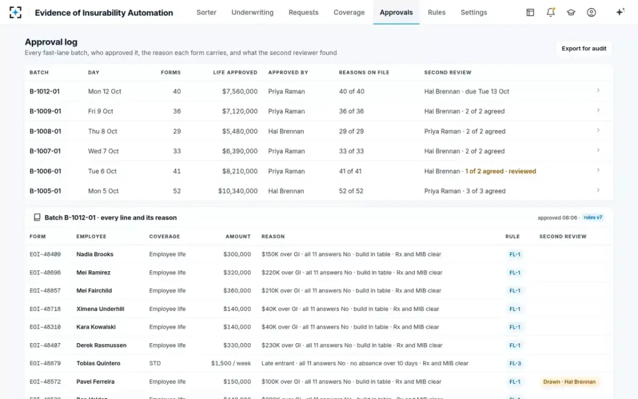Click FL-1 rule tag for Nadia Brooks
Image resolution: width=638 pixels, height=399 pixels.
(515, 254)
